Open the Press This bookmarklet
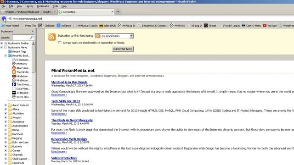Viewport: 294px width, 165px height. [x=28, y=26]
